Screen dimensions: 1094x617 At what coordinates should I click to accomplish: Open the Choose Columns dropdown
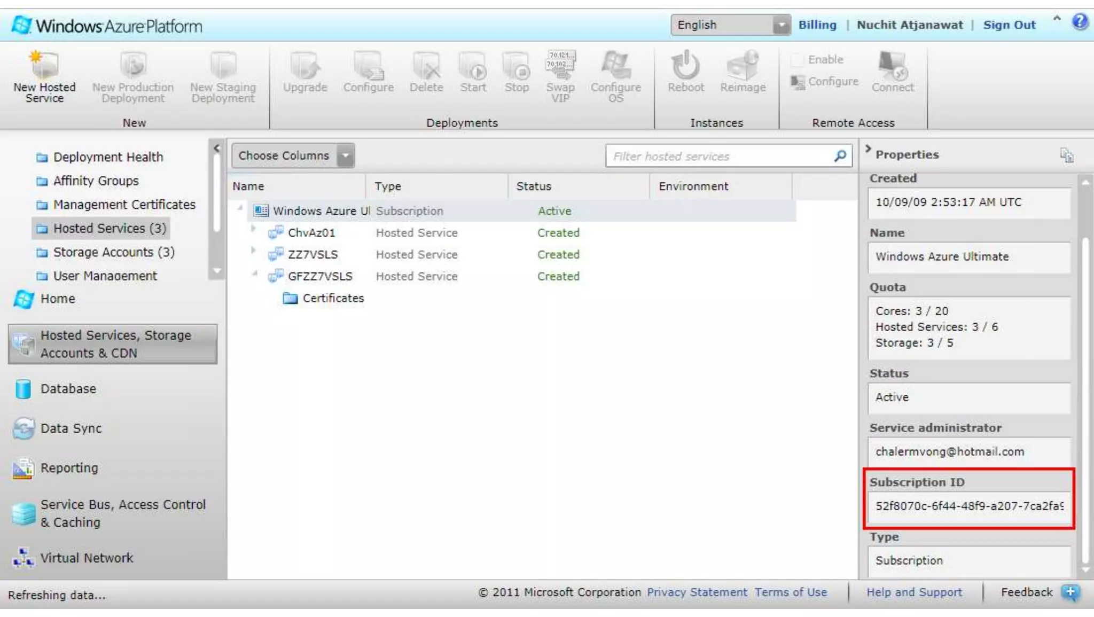pyautogui.click(x=346, y=156)
